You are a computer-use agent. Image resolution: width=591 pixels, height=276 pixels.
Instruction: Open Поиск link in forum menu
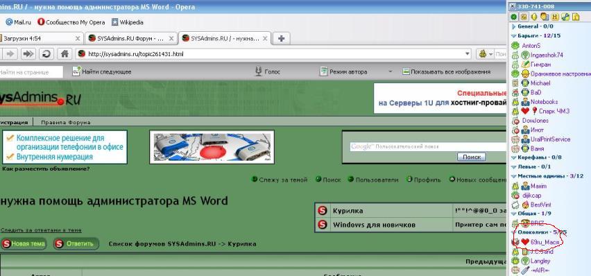point(328,180)
